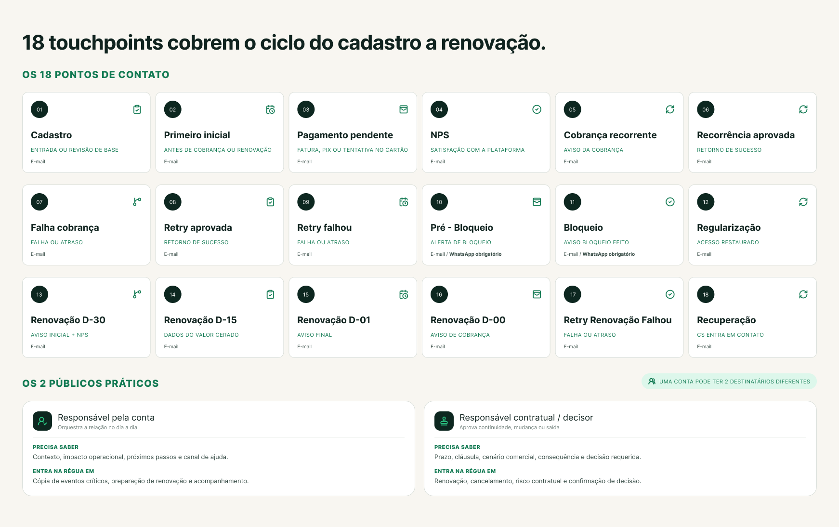This screenshot has height=527, width=839.
Task: Select the 'Bloqueio' card title numbered 11
Action: (583, 228)
